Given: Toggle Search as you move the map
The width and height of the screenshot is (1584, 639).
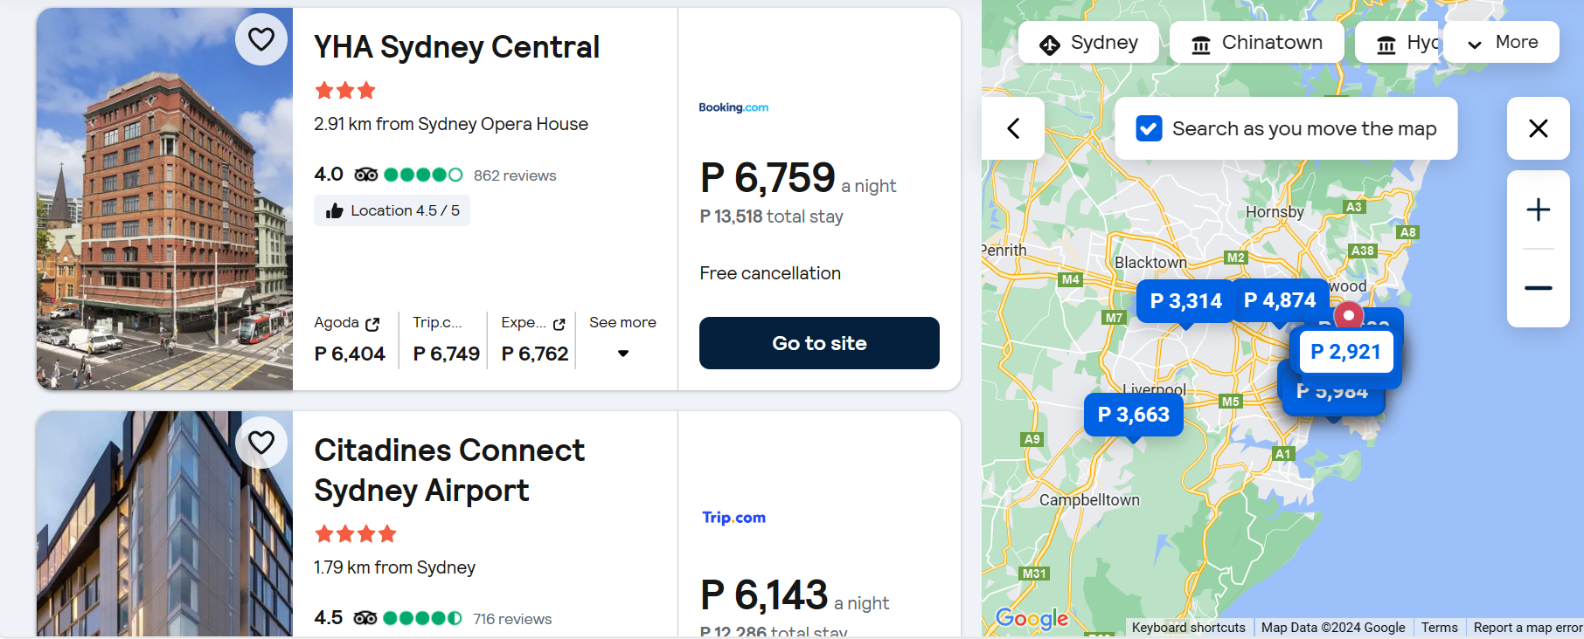Looking at the screenshot, I should point(1149,128).
